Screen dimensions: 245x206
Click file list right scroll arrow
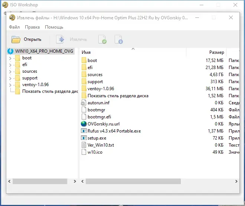point(236,182)
